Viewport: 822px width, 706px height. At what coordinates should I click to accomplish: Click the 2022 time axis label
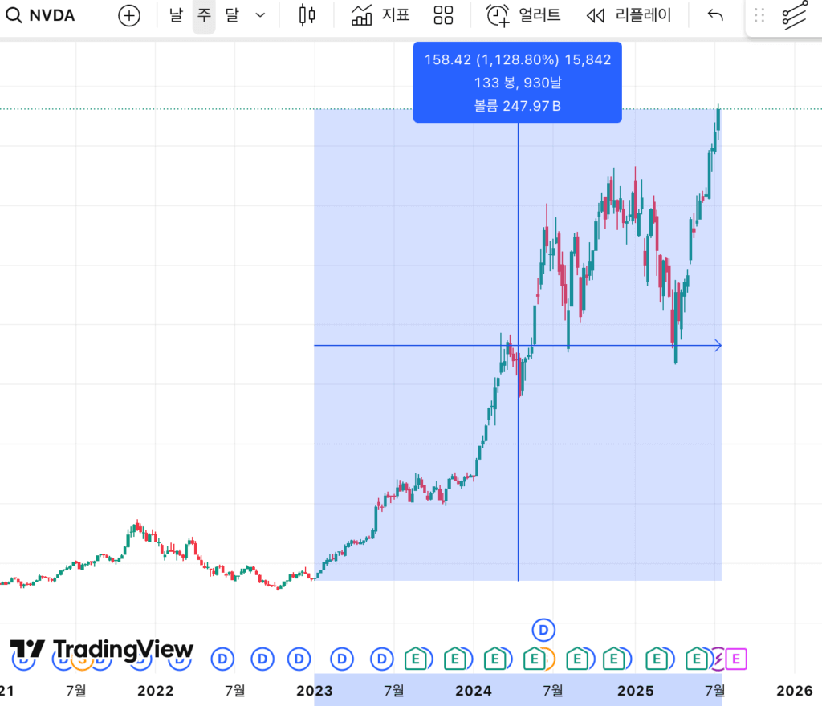(x=155, y=691)
